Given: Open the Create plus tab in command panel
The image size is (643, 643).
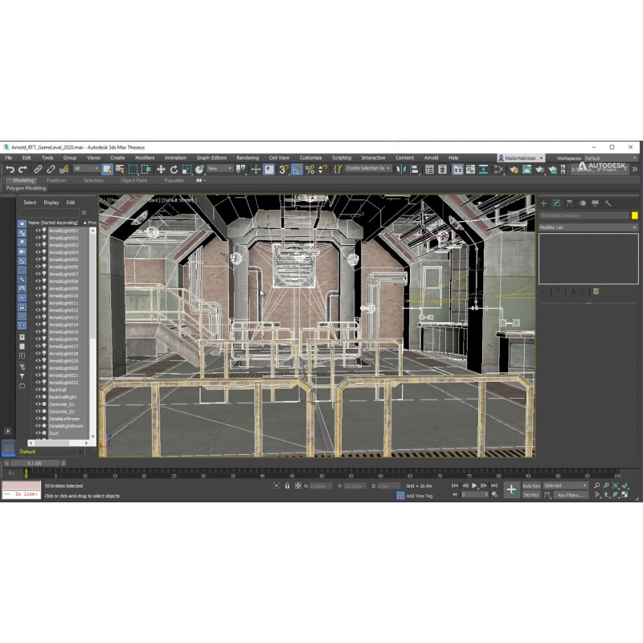Looking at the screenshot, I should coord(543,203).
